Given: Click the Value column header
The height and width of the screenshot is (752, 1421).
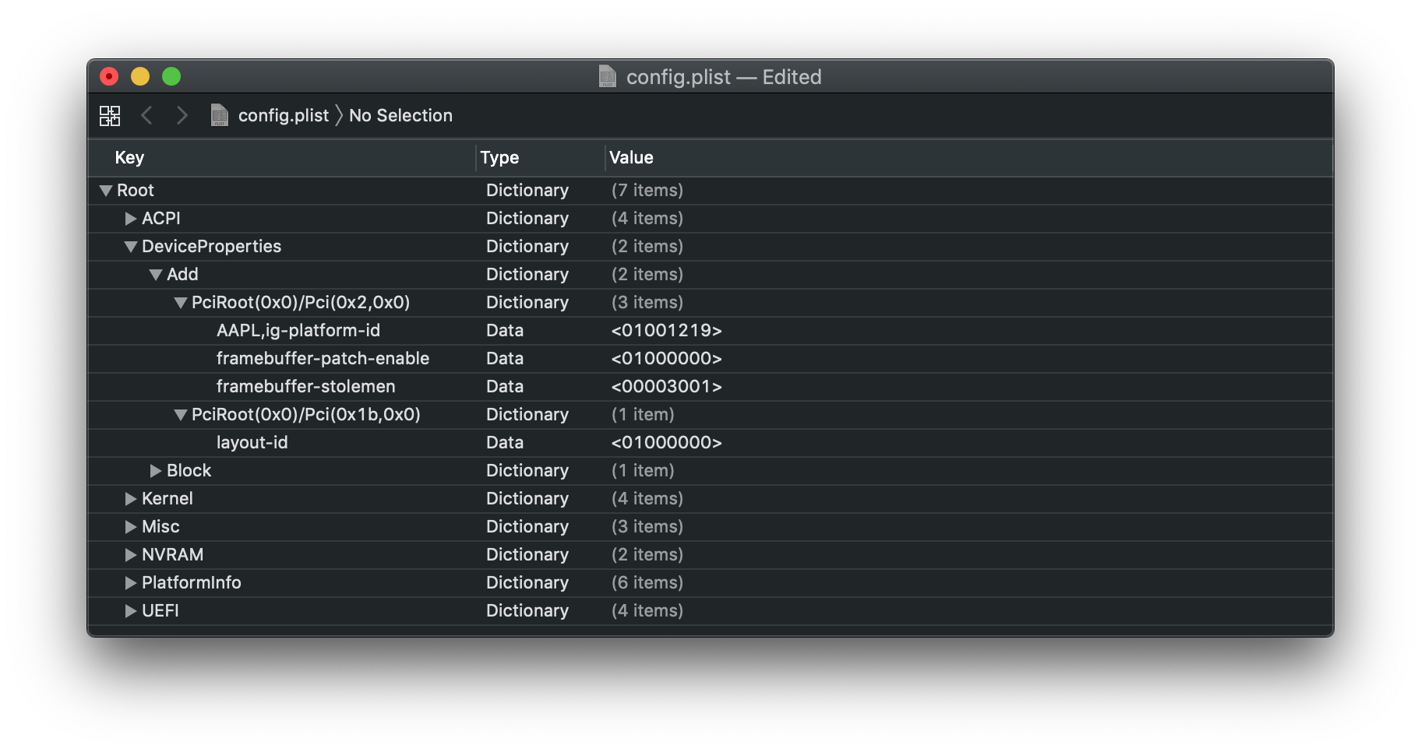Looking at the screenshot, I should pos(631,157).
